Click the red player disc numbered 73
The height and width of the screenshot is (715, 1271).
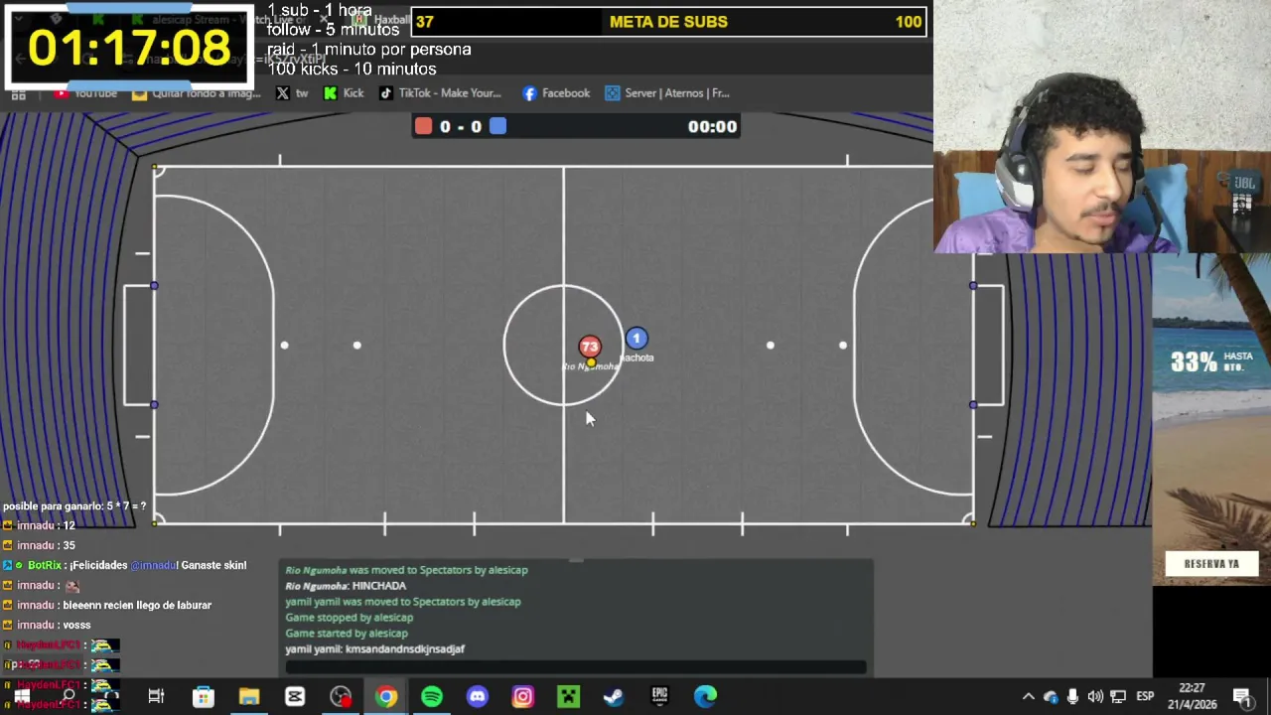[590, 347]
